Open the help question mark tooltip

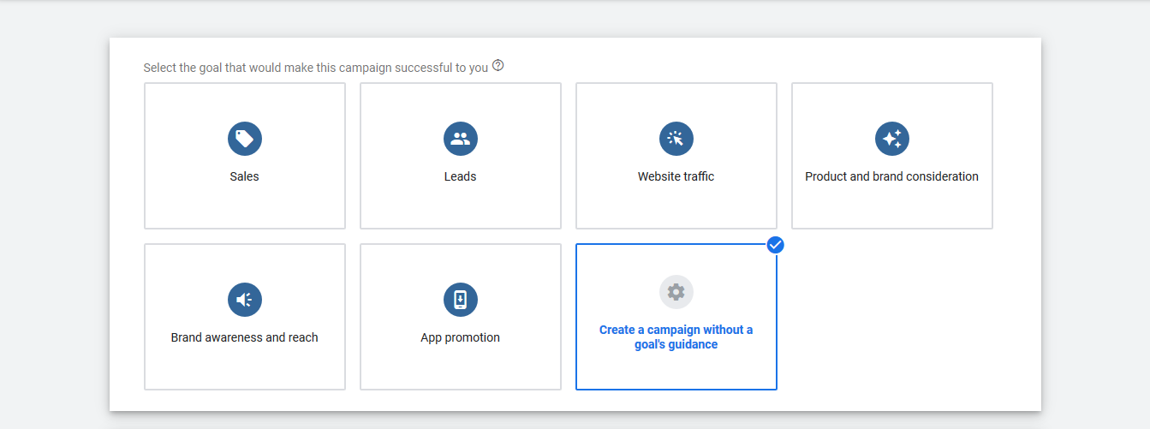(x=498, y=66)
